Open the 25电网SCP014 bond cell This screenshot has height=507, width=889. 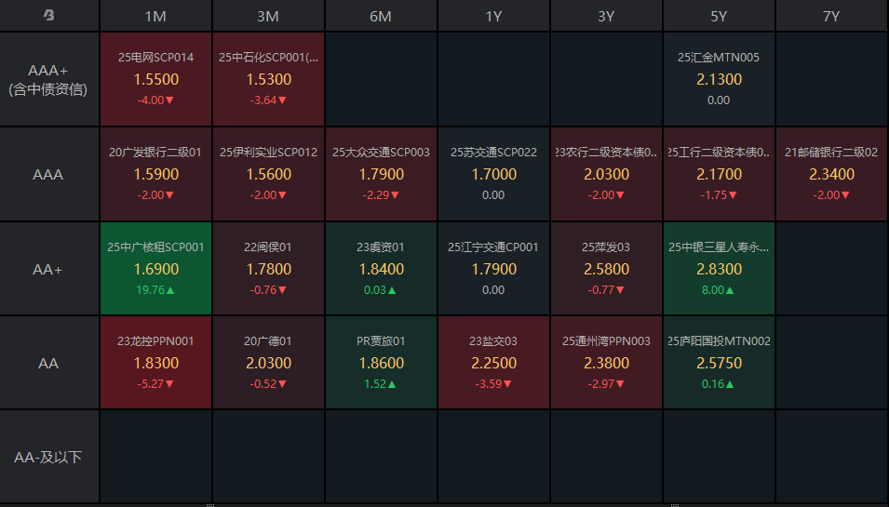[x=155, y=79]
